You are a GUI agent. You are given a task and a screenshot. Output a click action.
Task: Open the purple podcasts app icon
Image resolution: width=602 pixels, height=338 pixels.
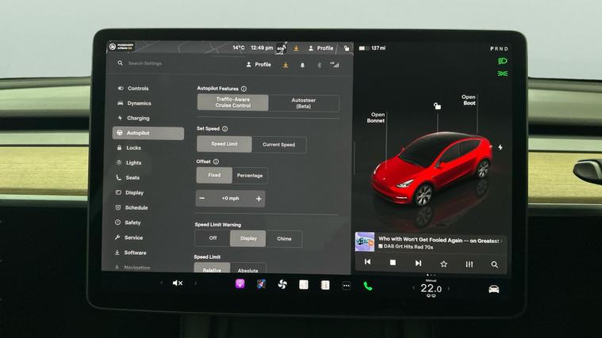pos(240,283)
